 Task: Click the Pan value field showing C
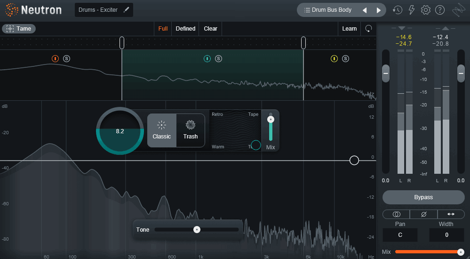(400, 235)
